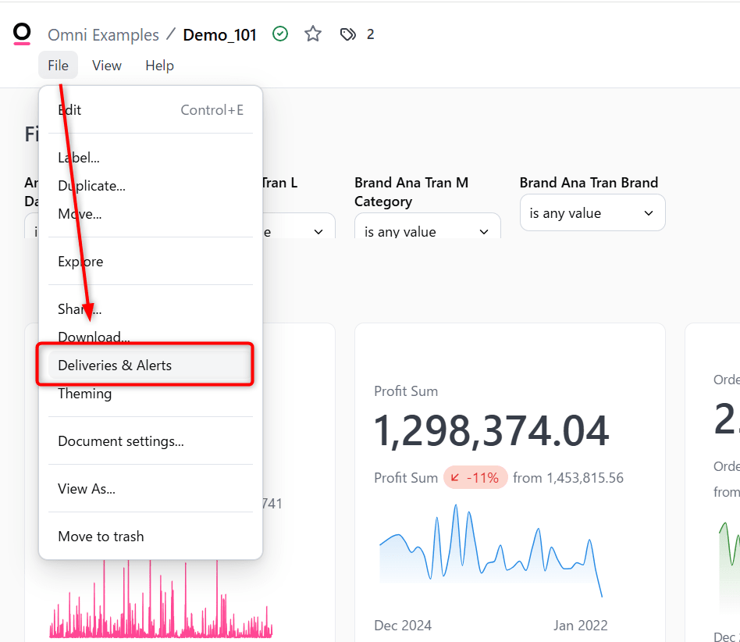The height and width of the screenshot is (642, 740).
Task: Open the Help menu
Action: click(x=159, y=65)
